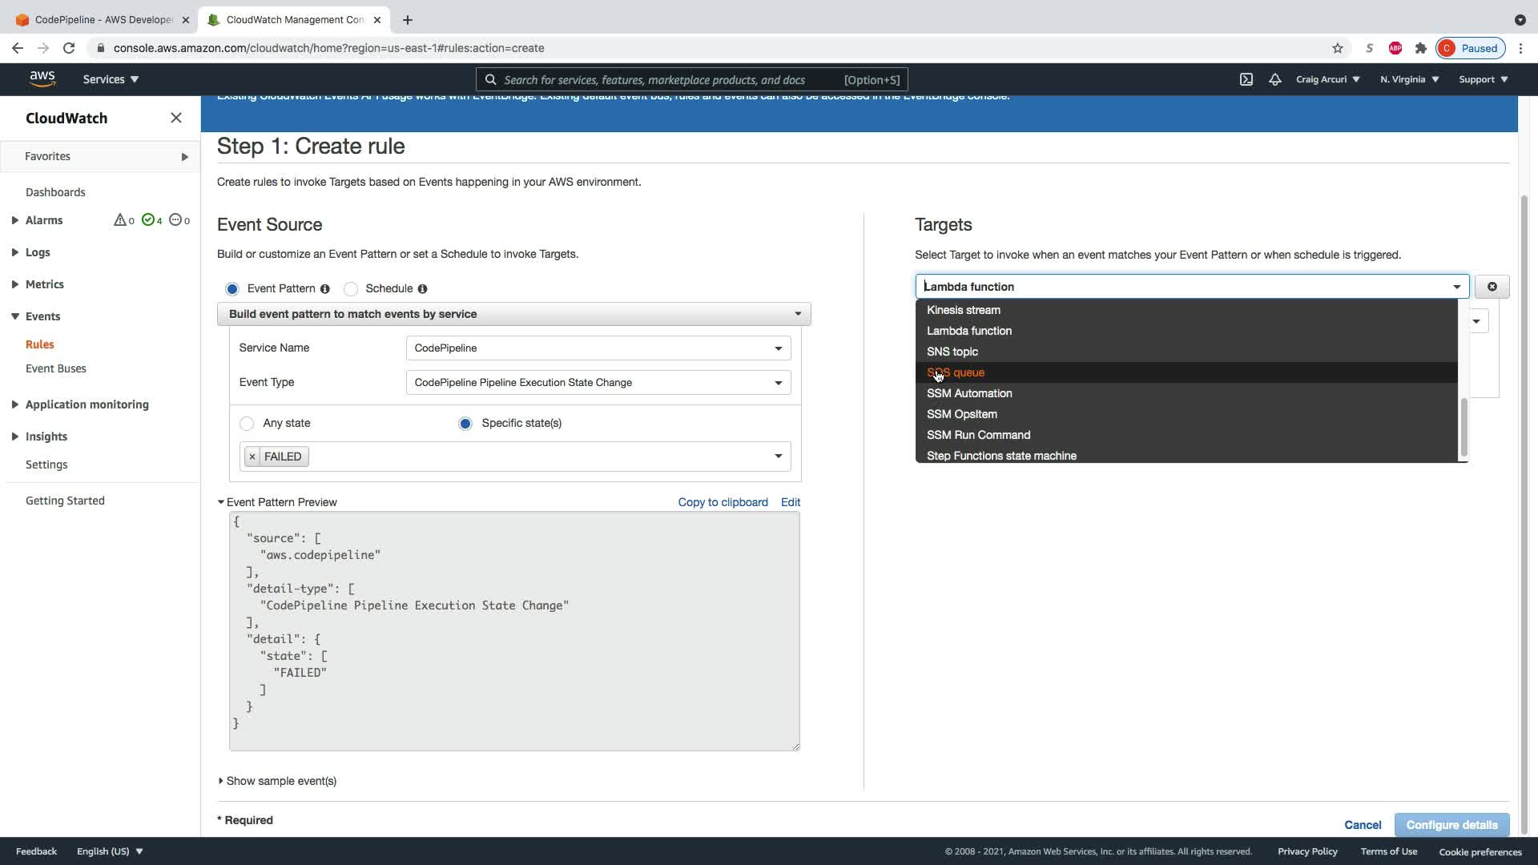
Task: Select the Specific state(s) radio button
Action: pyautogui.click(x=465, y=424)
